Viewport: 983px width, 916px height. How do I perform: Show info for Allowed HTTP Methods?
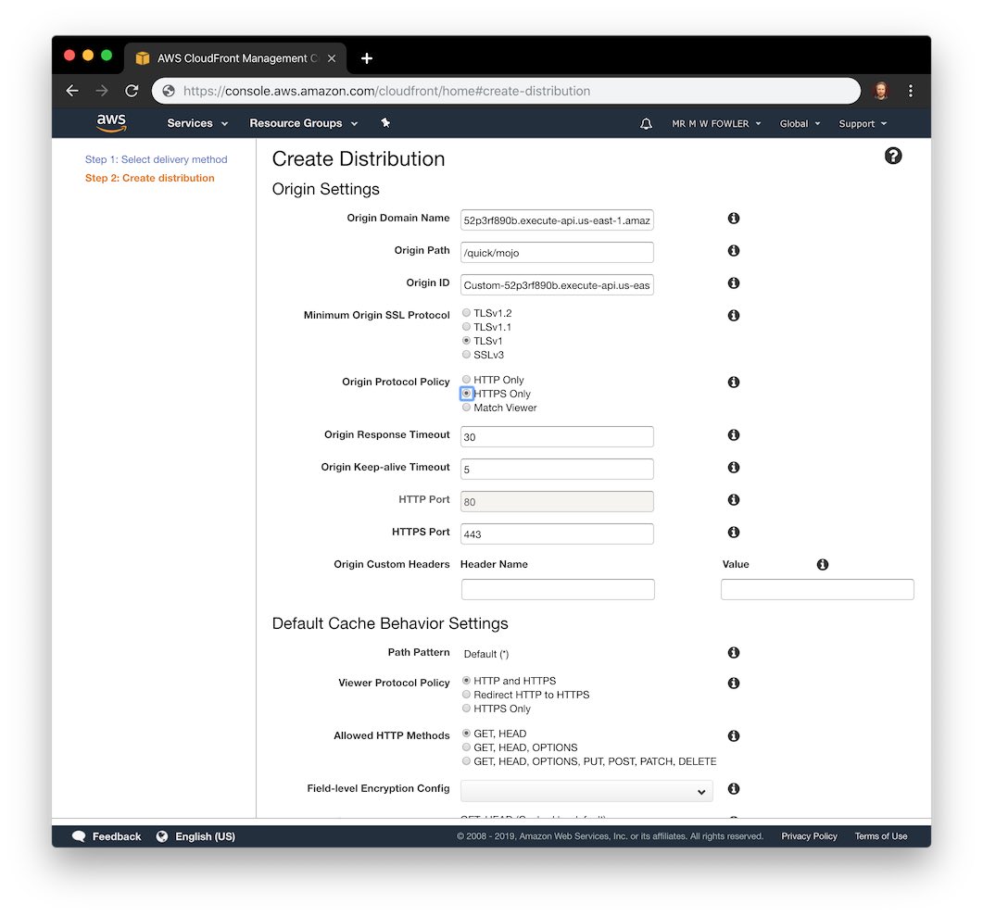[x=734, y=735]
